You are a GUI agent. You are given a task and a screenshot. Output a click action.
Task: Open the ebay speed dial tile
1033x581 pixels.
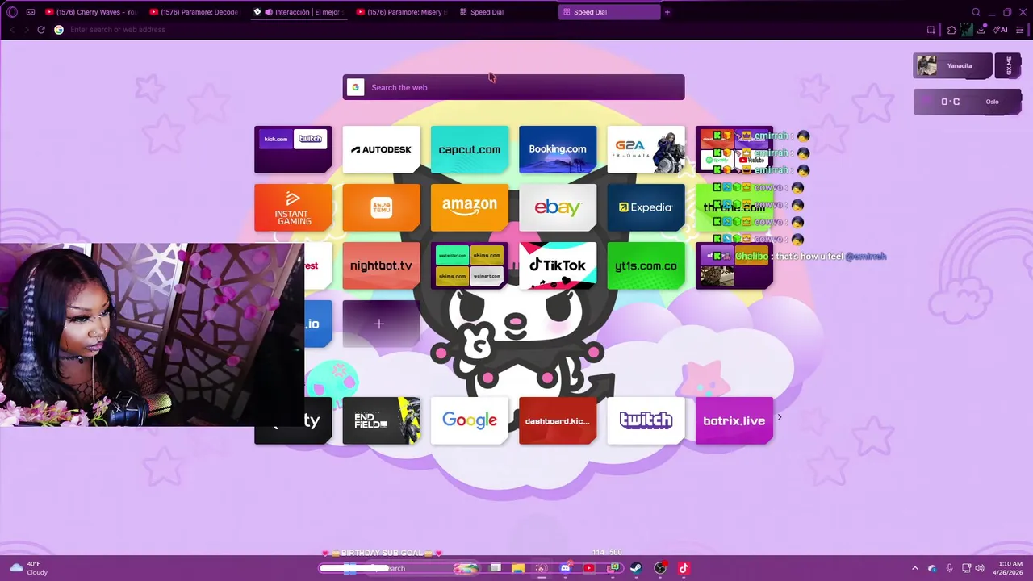pos(558,207)
